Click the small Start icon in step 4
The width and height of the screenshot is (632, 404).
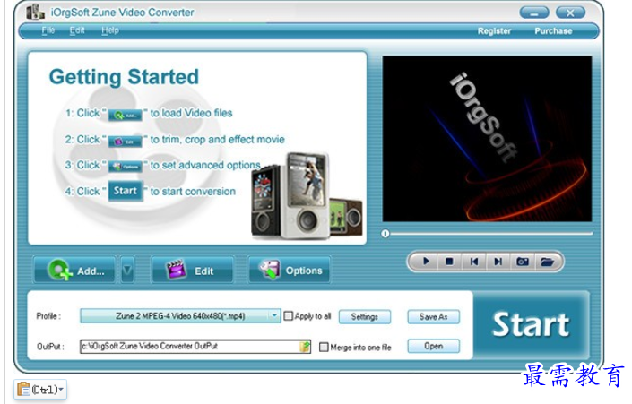[x=126, y=191]
